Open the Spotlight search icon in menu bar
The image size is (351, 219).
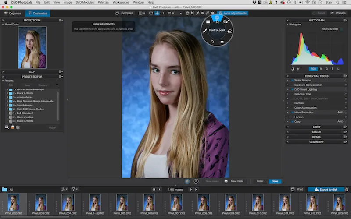point(337,2)
